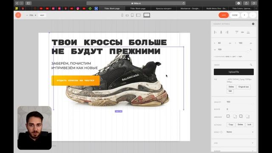272x153 pixels.
Task: Show effect help question icon
Action: [x=221, y=132]
